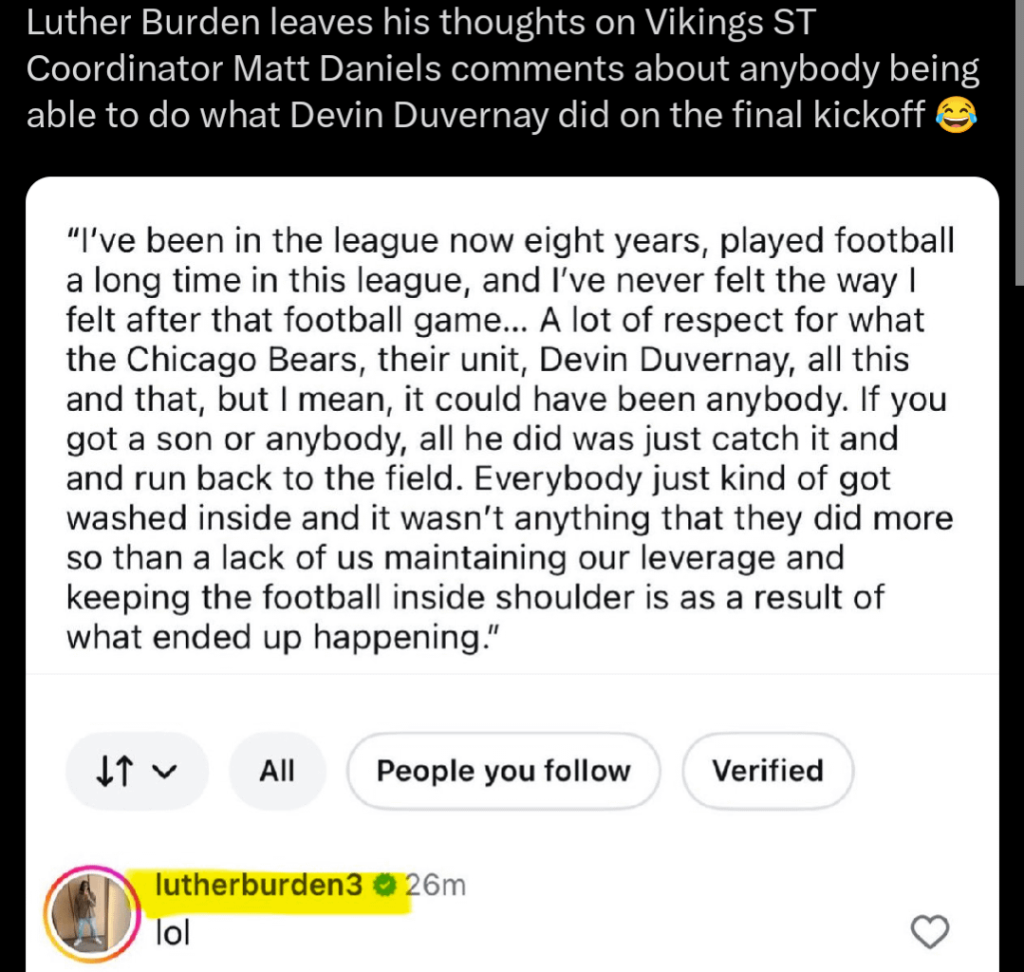
Task: Tap the green verified badge beside lutherburden3
Action: 385,885
